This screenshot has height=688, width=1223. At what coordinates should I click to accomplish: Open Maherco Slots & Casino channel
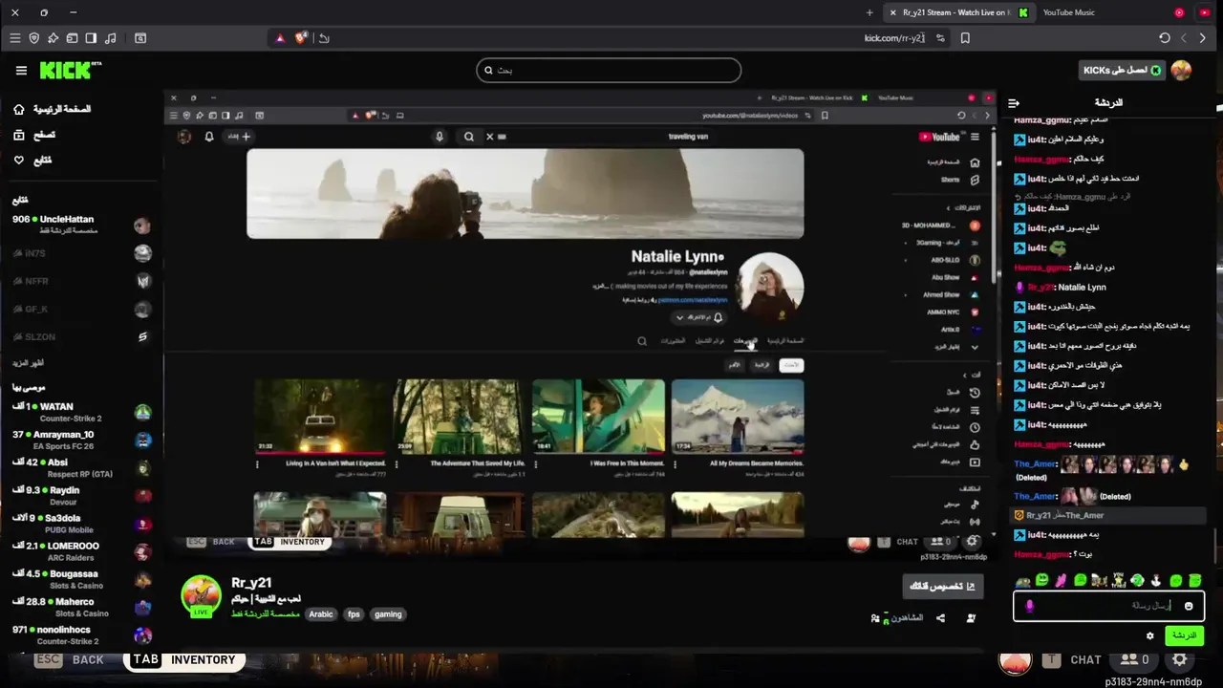pos(81,607)
